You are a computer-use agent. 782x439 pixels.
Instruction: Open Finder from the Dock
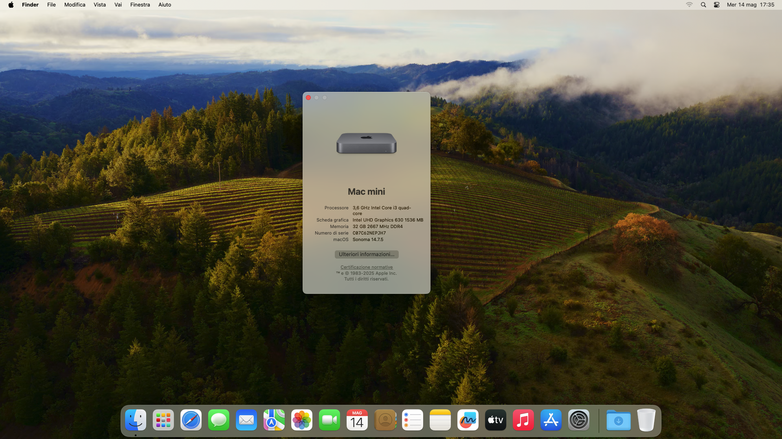136,420
